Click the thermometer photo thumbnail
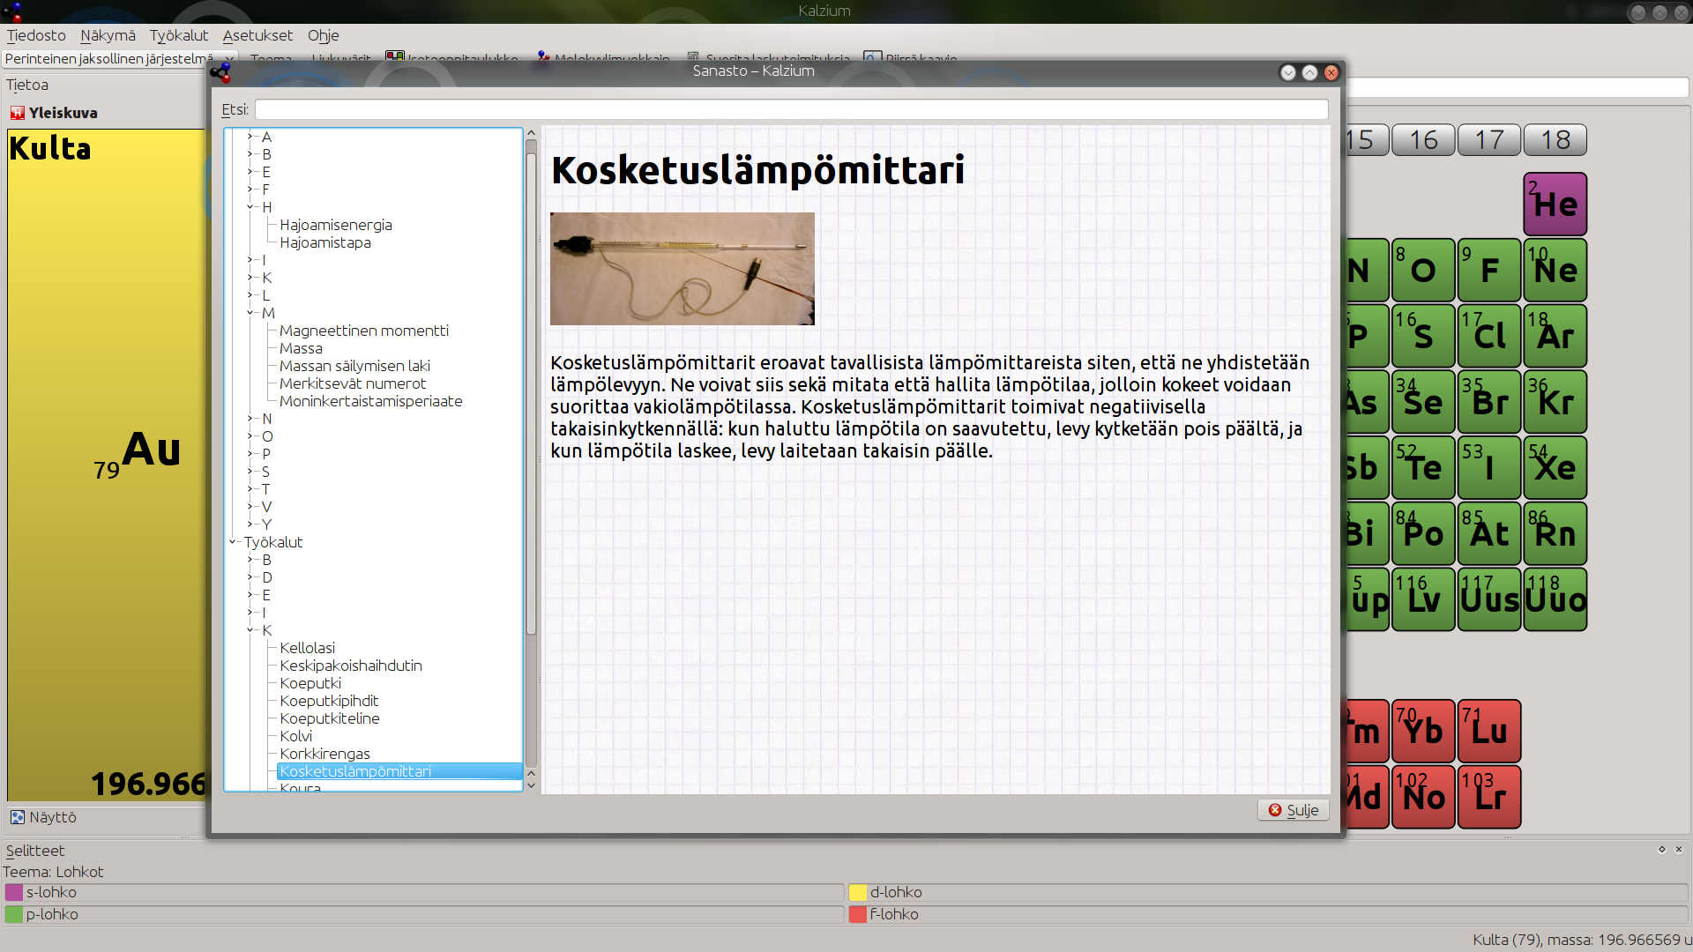1693x952 pixels. 682,269
